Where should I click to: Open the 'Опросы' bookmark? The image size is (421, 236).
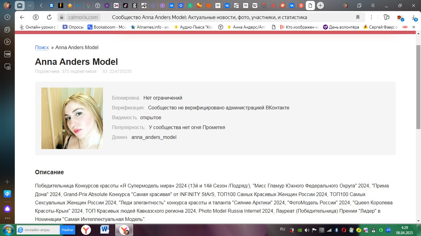[x=73, y=27]
